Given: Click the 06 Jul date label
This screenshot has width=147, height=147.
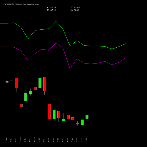Looking at the screenshot, I should point(54,140).
